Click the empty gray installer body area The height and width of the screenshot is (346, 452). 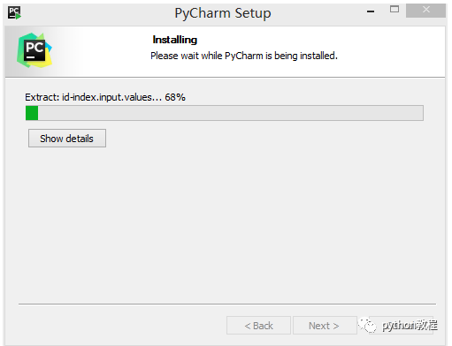(x=226, y=223)
